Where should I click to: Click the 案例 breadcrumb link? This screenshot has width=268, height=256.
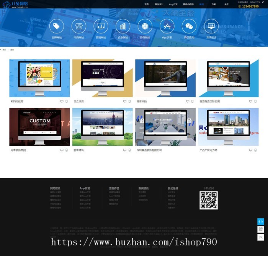(x=12, y=50)
